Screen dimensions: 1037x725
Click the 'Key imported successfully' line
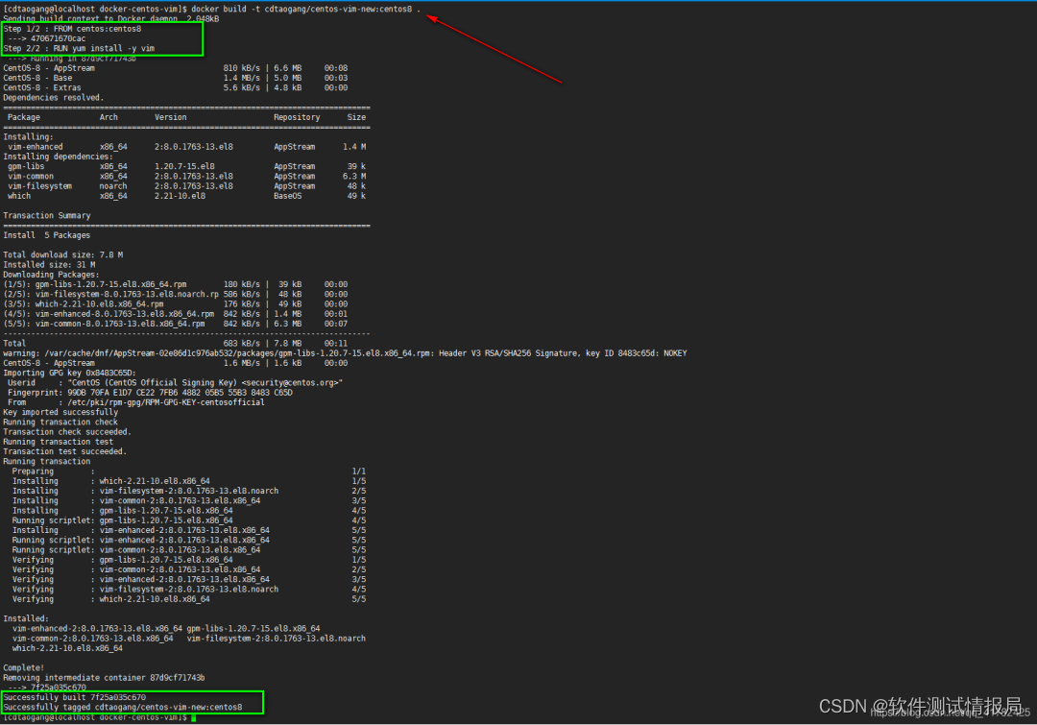(60, 412)
